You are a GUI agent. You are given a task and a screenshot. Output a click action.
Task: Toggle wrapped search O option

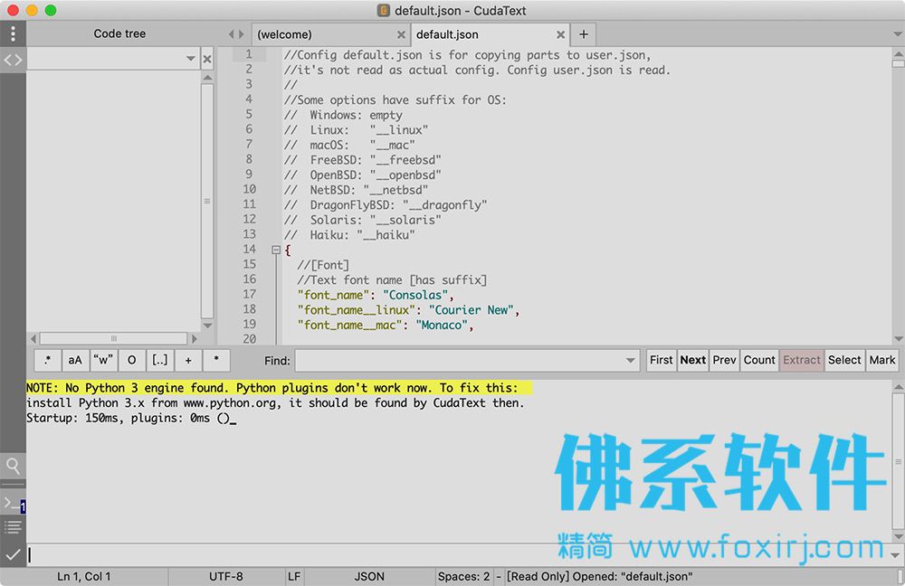pos(131,360)
